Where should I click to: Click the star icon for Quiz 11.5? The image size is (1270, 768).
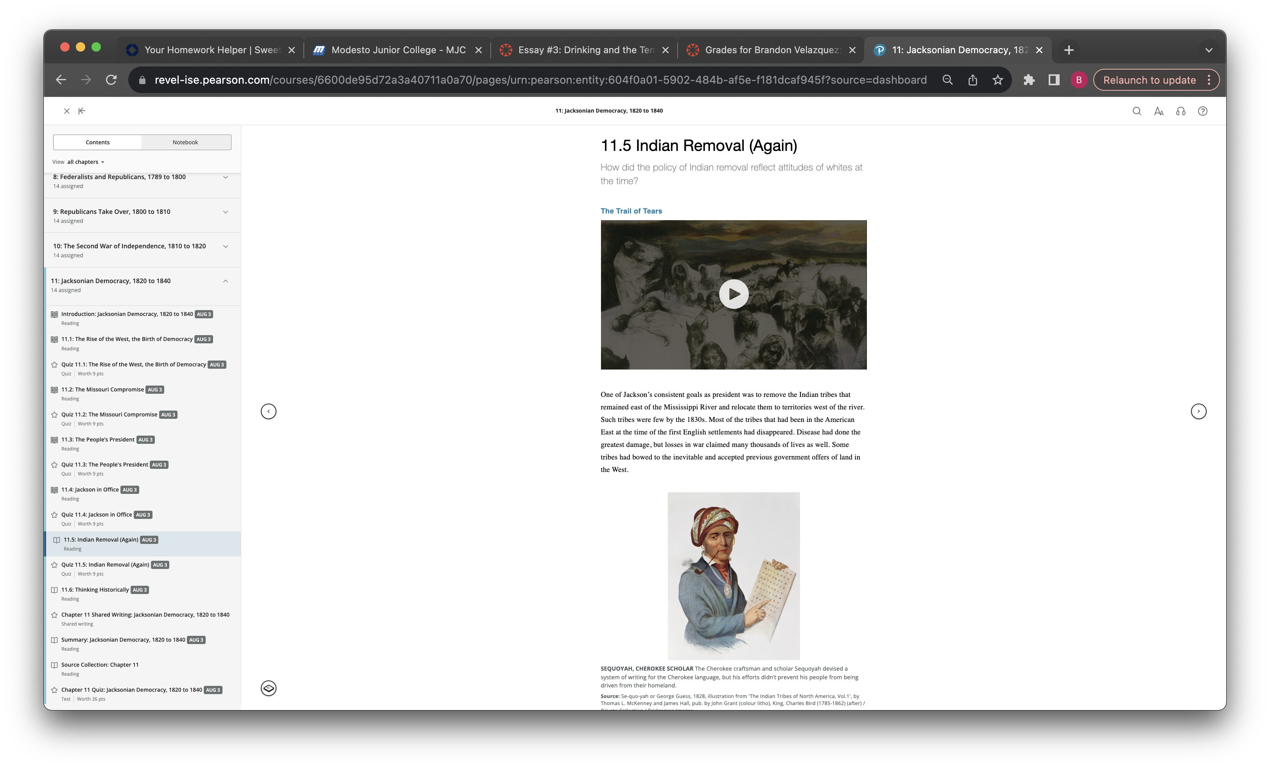[54, 565]
